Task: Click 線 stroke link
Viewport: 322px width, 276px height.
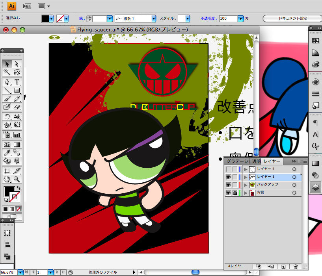Action: (82, 19)
